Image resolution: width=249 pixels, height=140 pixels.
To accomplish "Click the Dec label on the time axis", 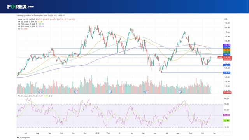I will coord(85,133).
